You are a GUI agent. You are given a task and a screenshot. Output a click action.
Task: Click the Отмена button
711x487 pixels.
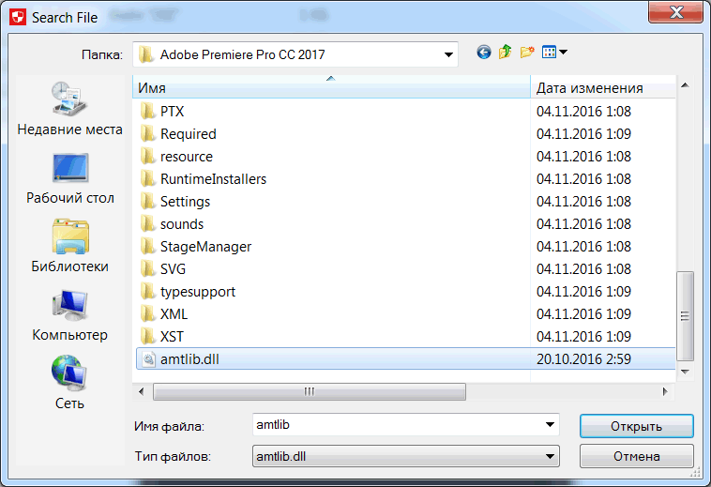[x=636, y=456]
